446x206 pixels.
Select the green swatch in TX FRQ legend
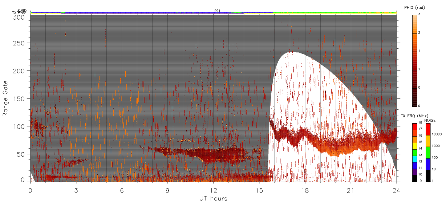click(415, 153)
